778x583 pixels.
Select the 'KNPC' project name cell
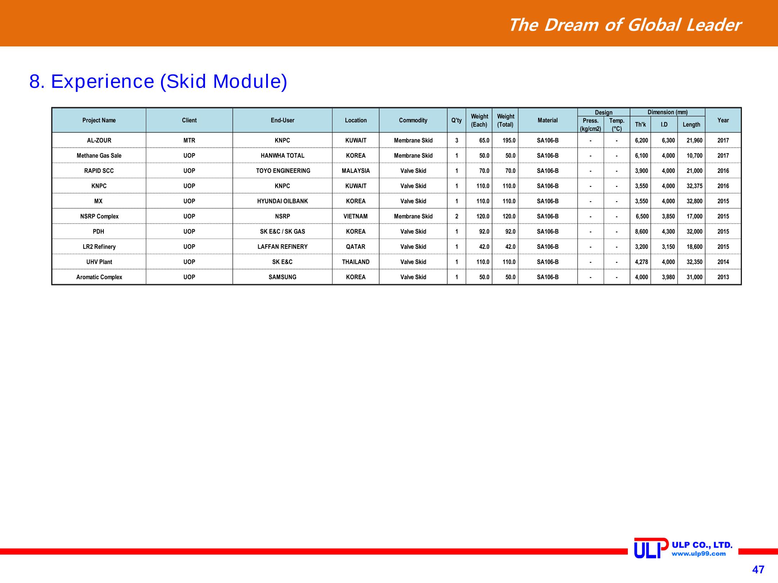click(99, 186)
